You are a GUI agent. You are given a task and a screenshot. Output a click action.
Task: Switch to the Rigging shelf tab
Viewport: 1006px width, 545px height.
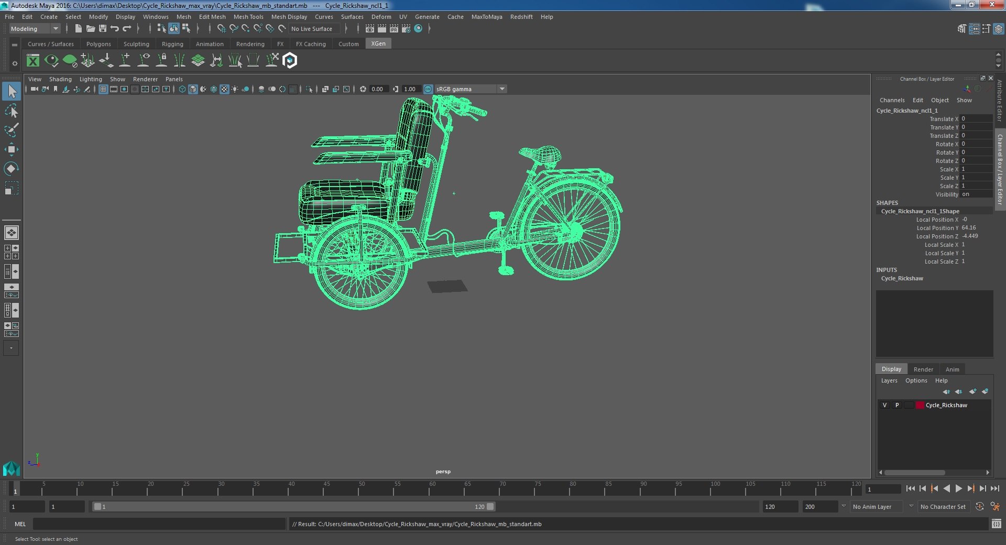(172, 44)
